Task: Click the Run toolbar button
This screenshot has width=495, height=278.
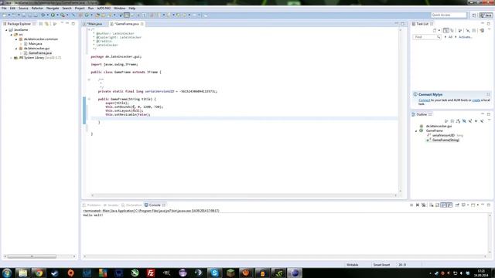Action: pos(53,15)
